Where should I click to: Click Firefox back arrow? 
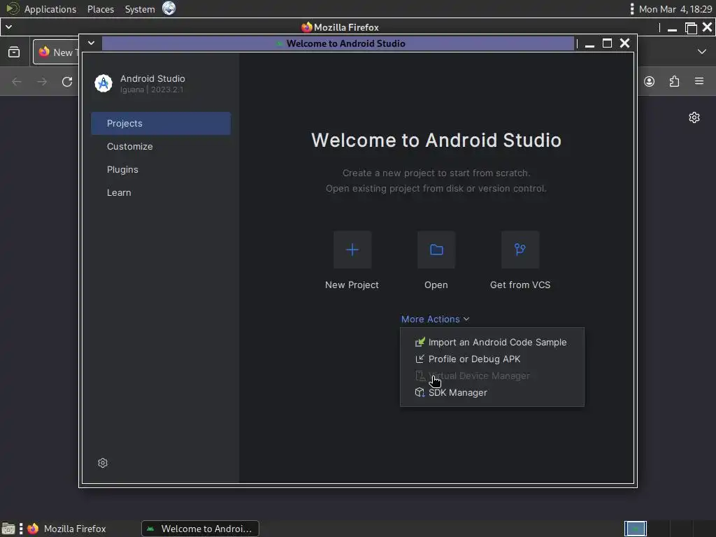click(17, 82)
